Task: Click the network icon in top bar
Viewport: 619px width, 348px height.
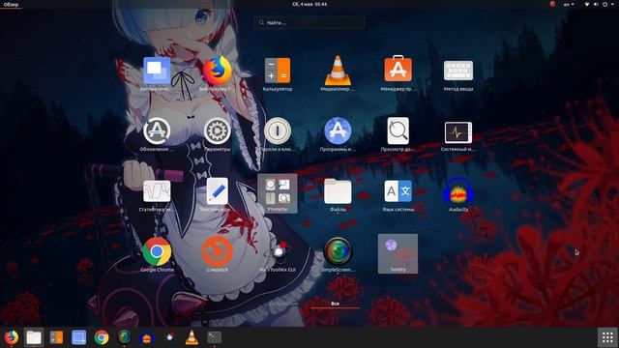Action: (587, 4)
